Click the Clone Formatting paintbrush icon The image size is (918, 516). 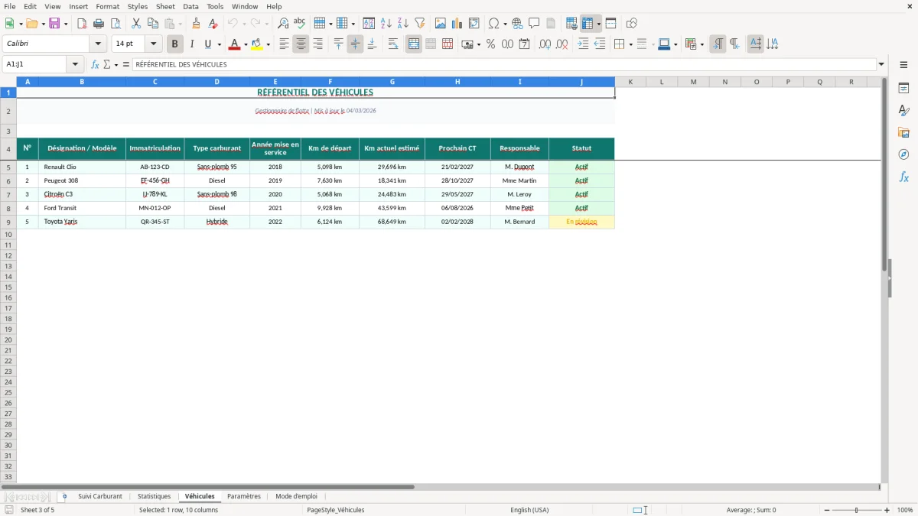pos(196,23)
